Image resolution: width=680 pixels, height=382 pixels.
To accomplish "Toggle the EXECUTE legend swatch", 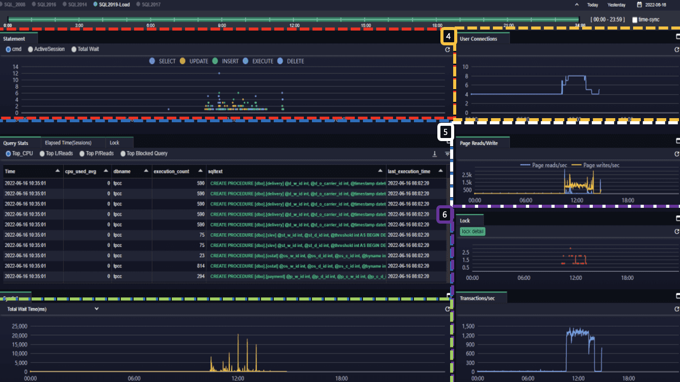I will 246,61.
